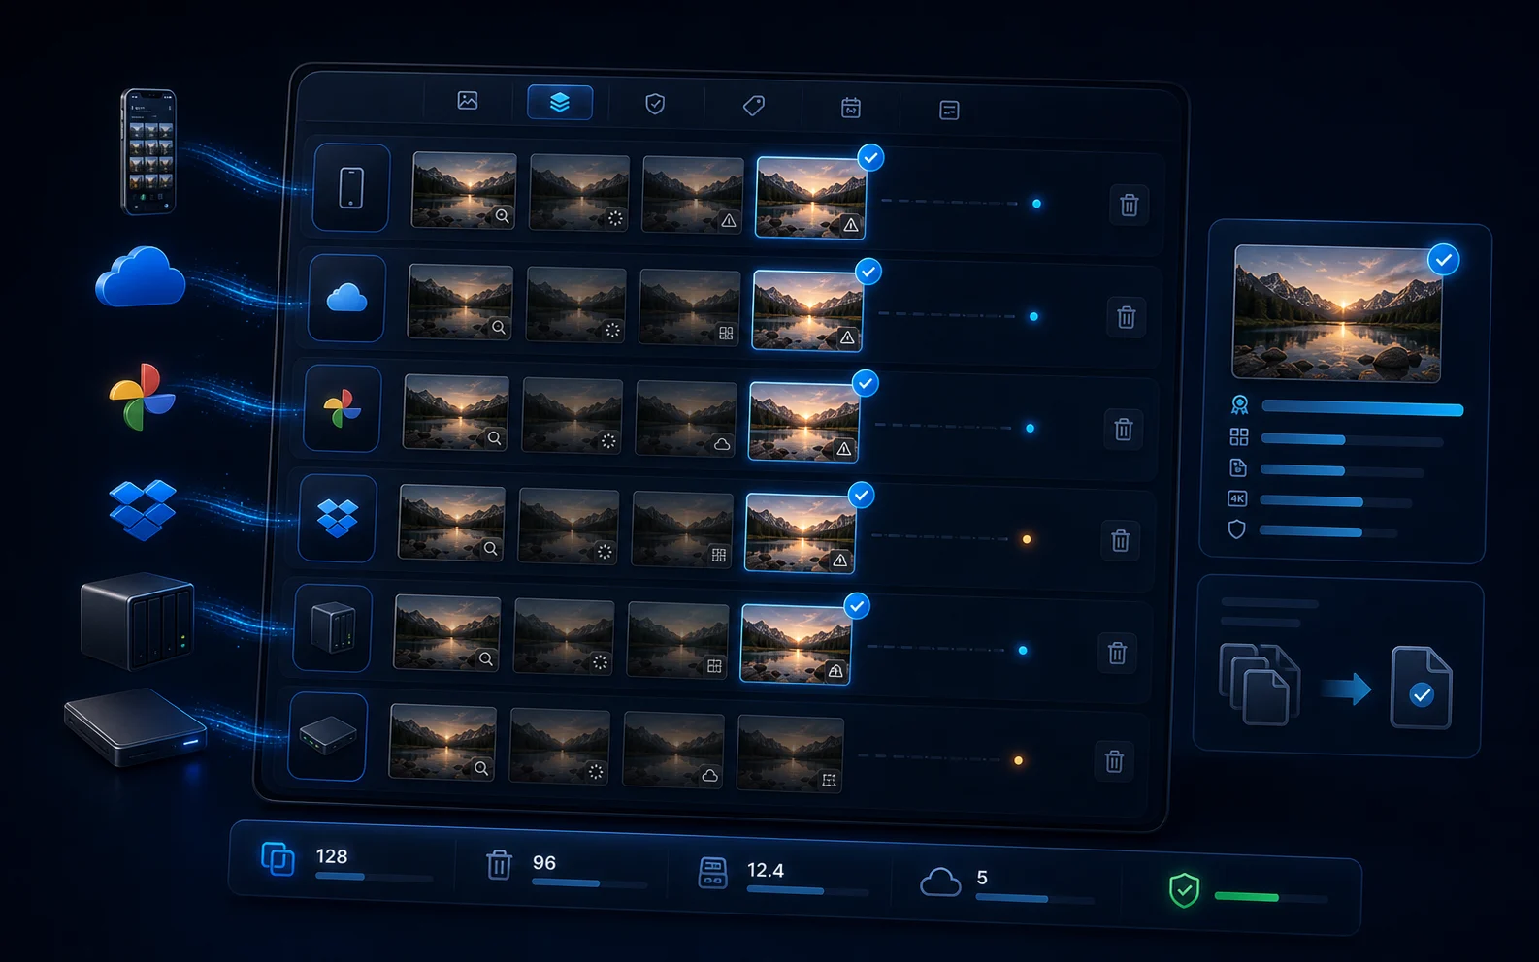Open the tag tab
The height and width of the screenshot is (962, 1539).
[754, 106]
